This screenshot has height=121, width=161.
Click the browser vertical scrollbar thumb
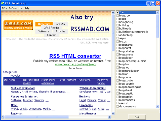[113, 33]
